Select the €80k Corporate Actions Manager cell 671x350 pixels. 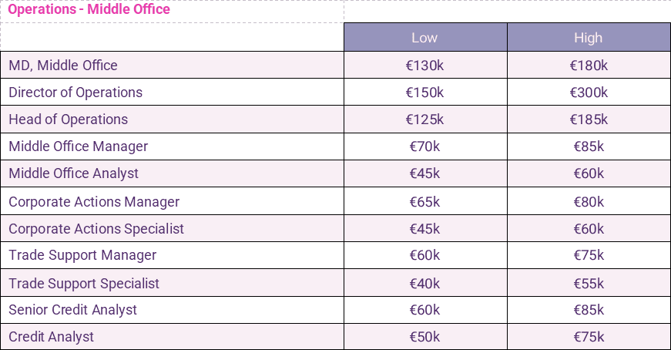point(589,202)
